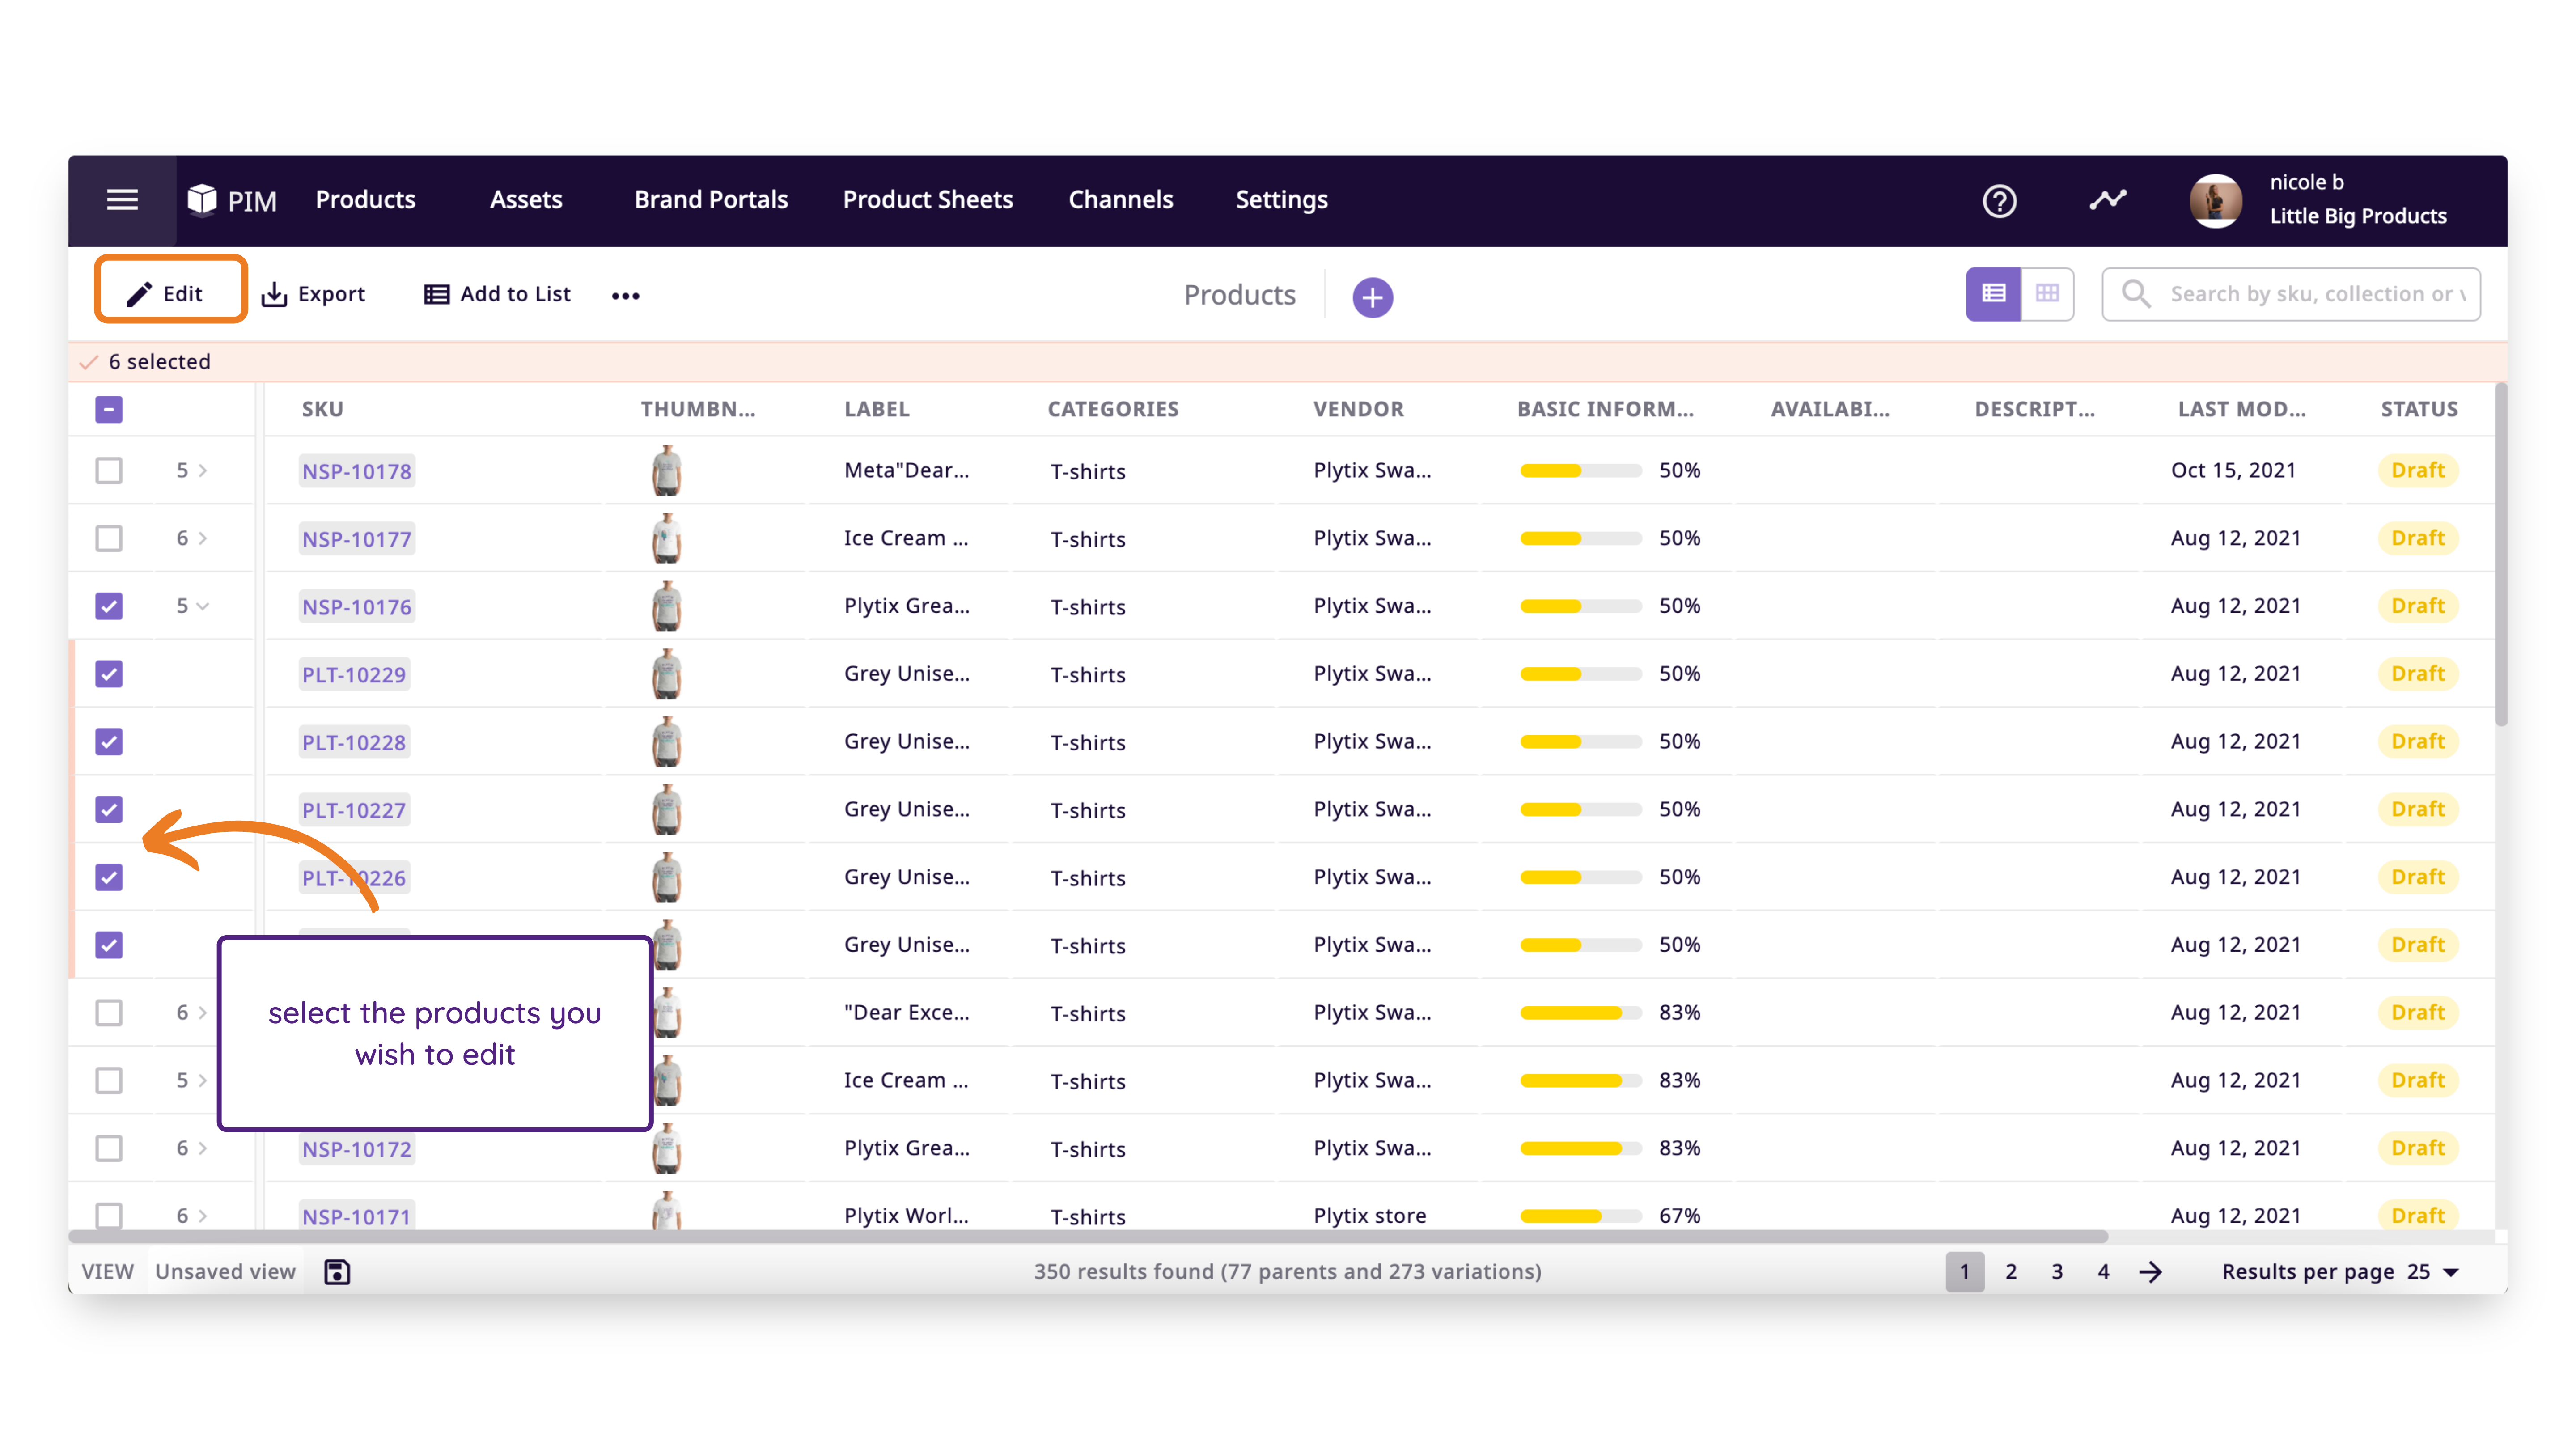Viewport: 2576px width, 1449px height.
Task: Open SKU link NSP-10172
Action: click(356, 1149)
